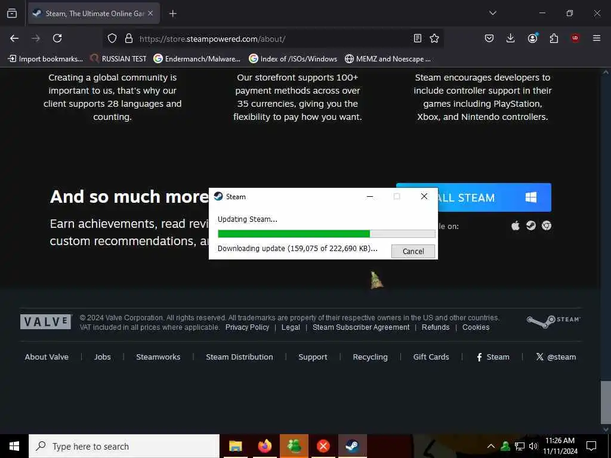Open the uBlock Origin extension icon
611x458 pixels.
coord(575,38)
